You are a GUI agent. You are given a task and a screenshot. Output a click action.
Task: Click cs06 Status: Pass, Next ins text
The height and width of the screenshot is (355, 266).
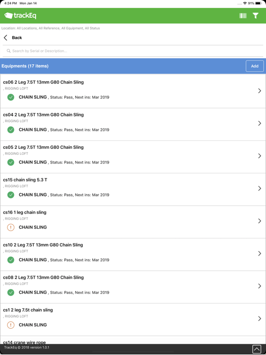(x=79, y=98)
